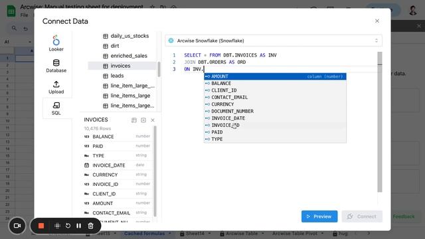
Task: Click the PAID column in INVOICES
Action: 118,146
